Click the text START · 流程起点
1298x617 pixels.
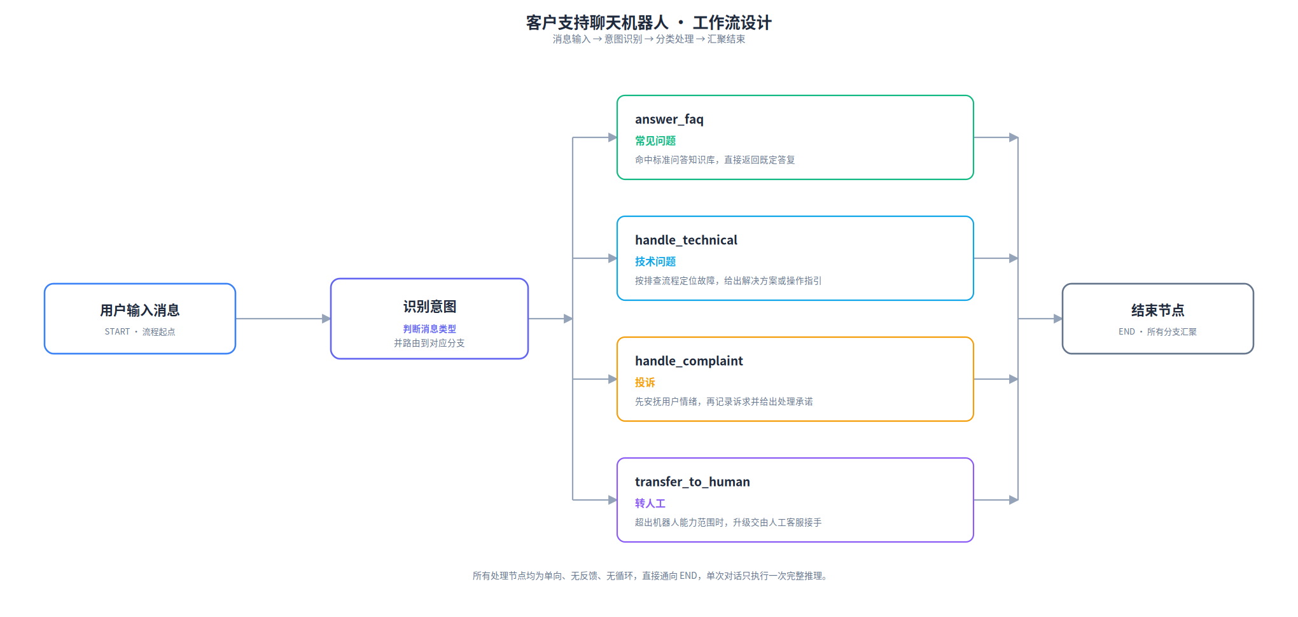[140, 332]
